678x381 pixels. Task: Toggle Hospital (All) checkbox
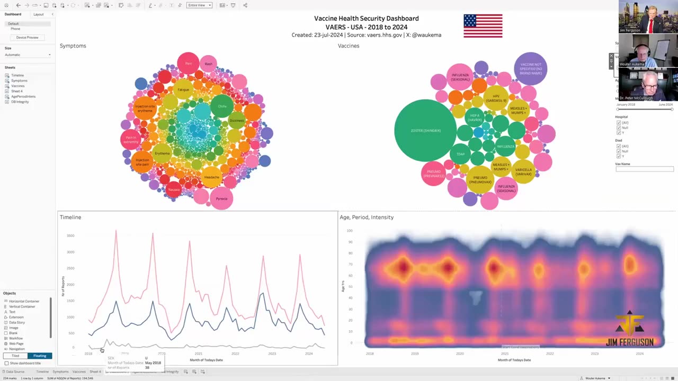pyautogui.click(x=619, y=123)
